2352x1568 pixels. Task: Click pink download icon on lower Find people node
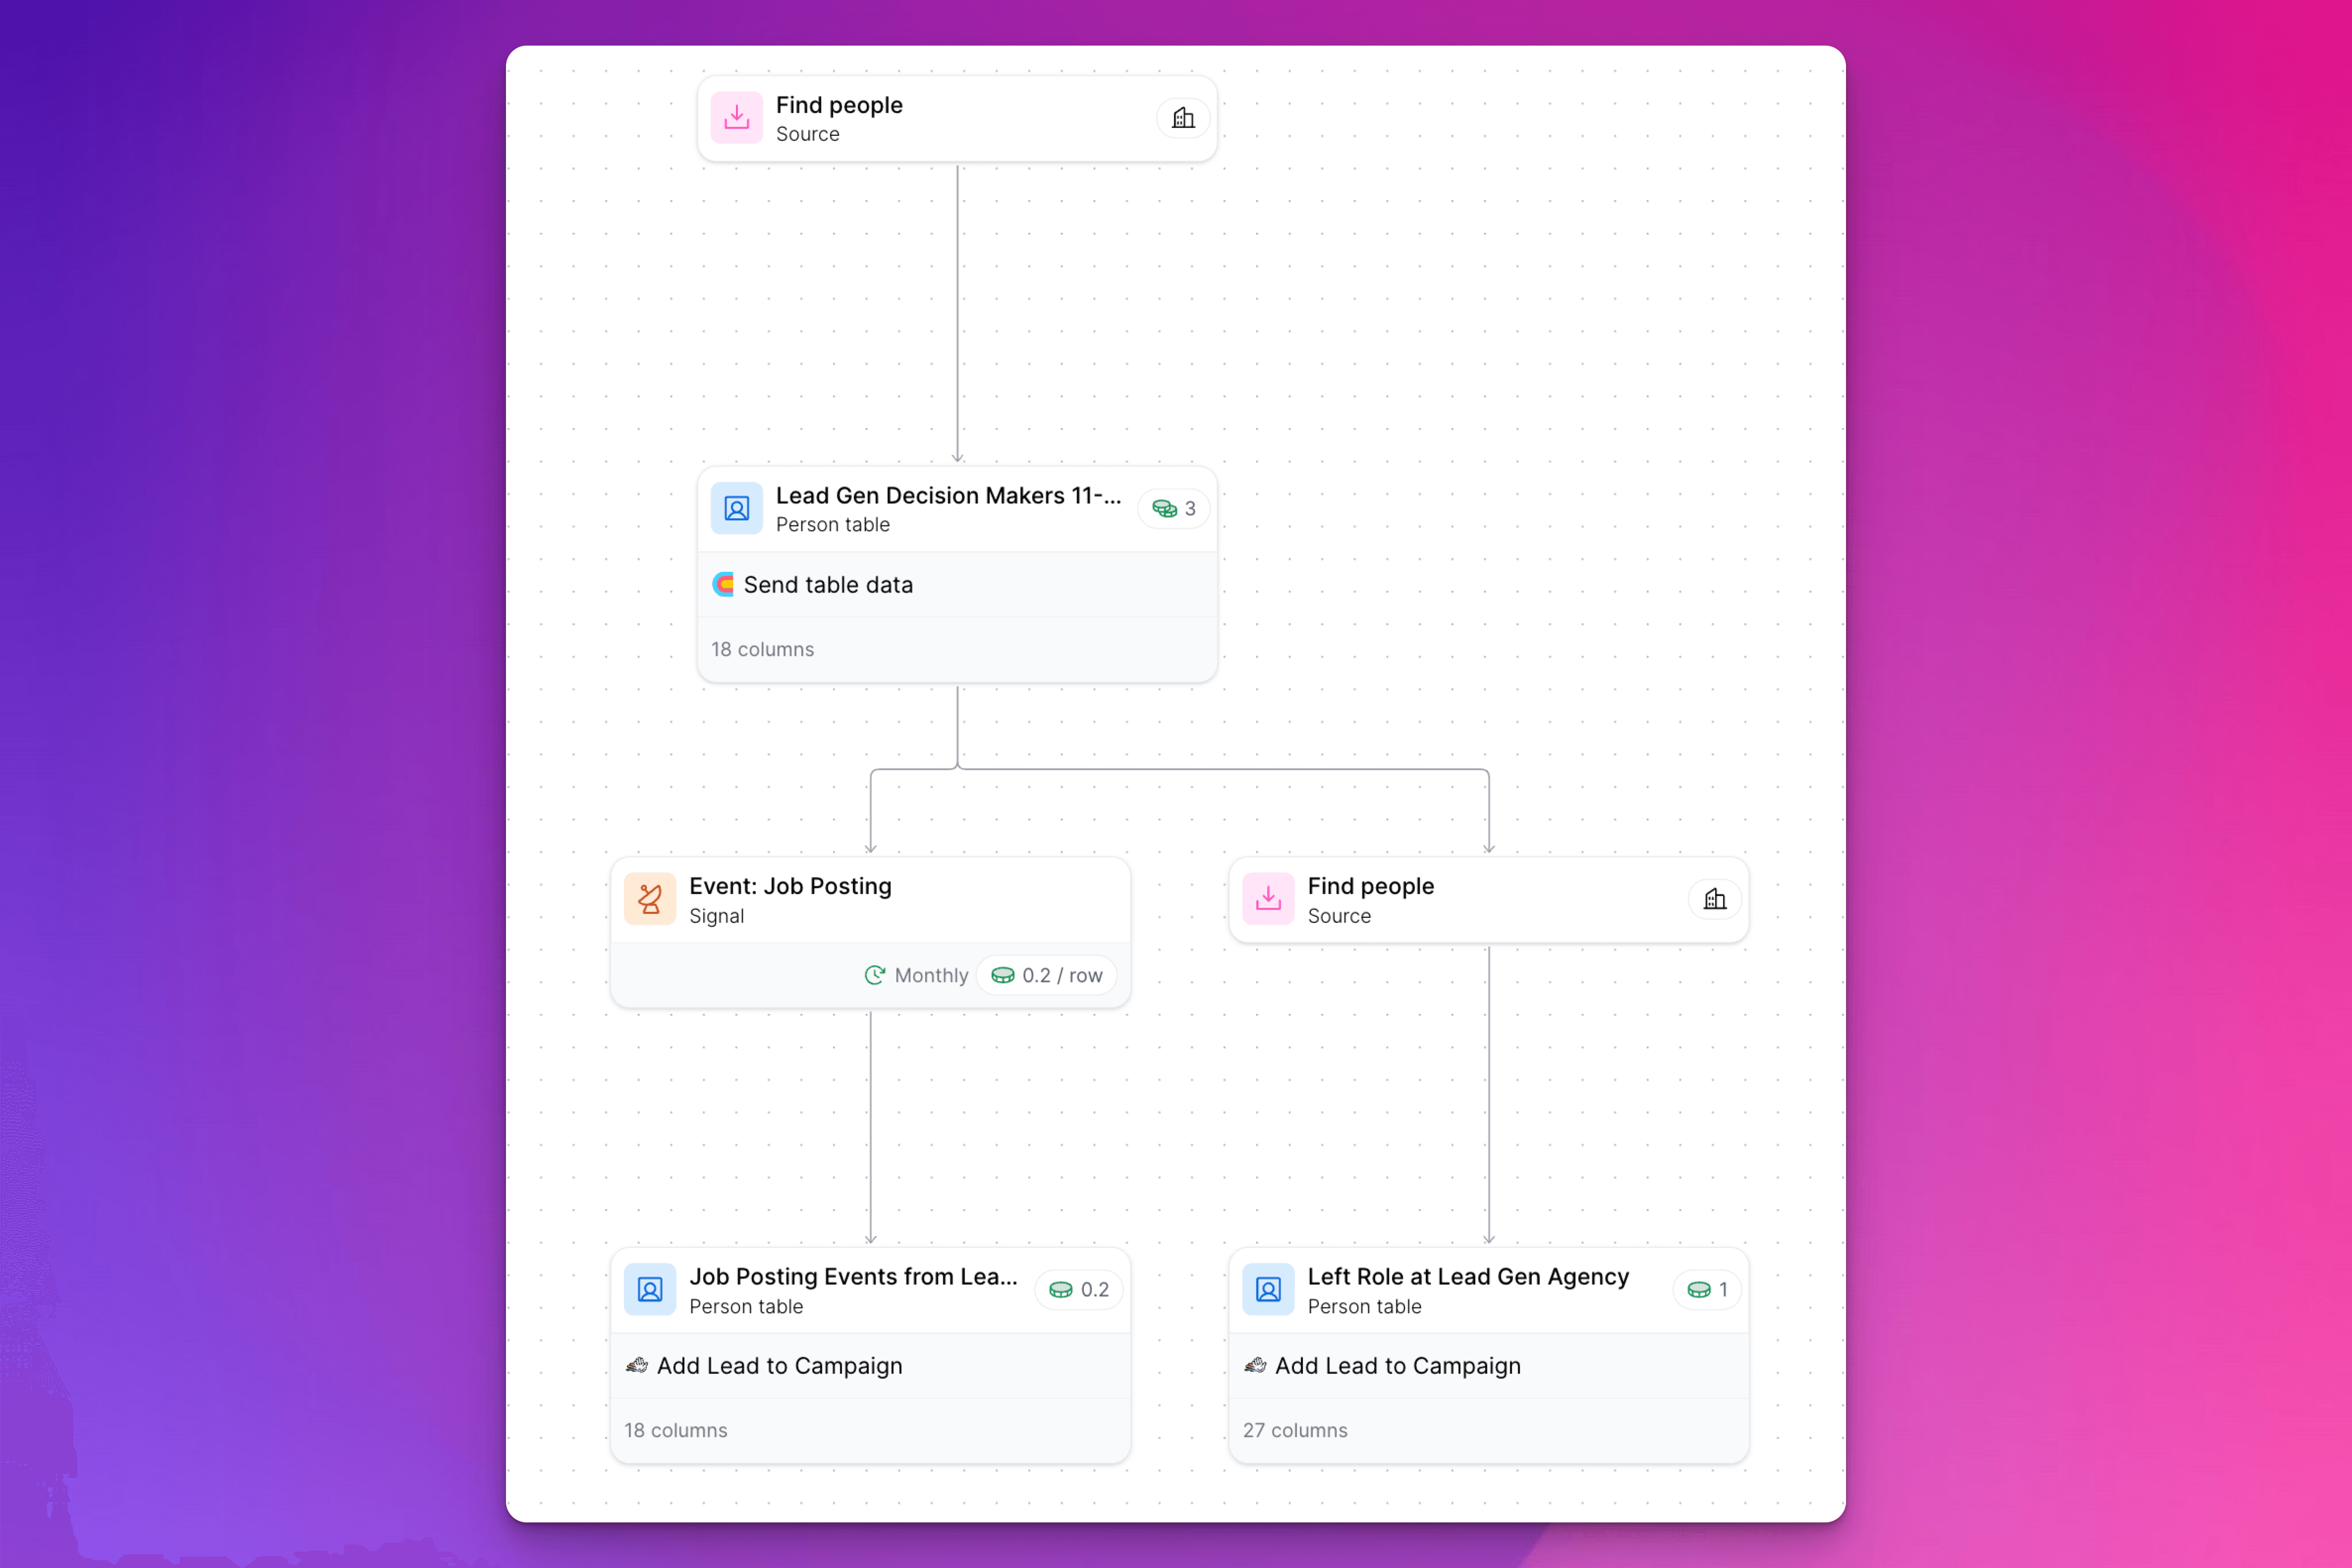(1268, 899)
